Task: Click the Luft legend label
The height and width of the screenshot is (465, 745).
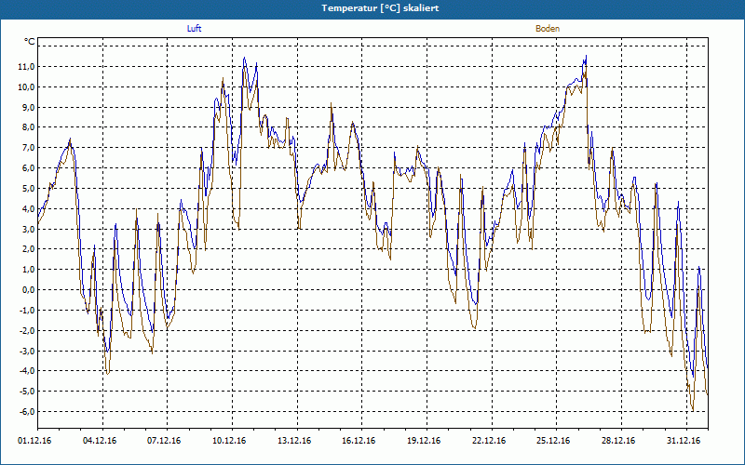Action: (194, 29)
